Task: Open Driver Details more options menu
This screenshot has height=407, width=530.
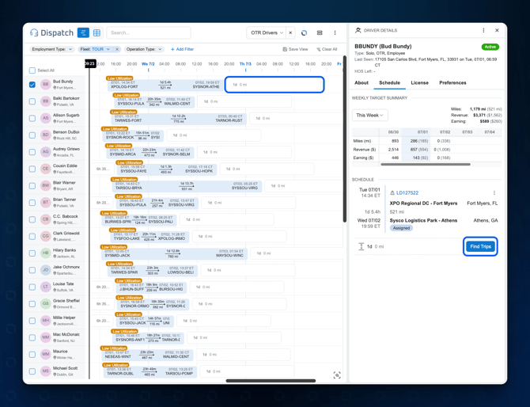Action: (x=483, y=30)
